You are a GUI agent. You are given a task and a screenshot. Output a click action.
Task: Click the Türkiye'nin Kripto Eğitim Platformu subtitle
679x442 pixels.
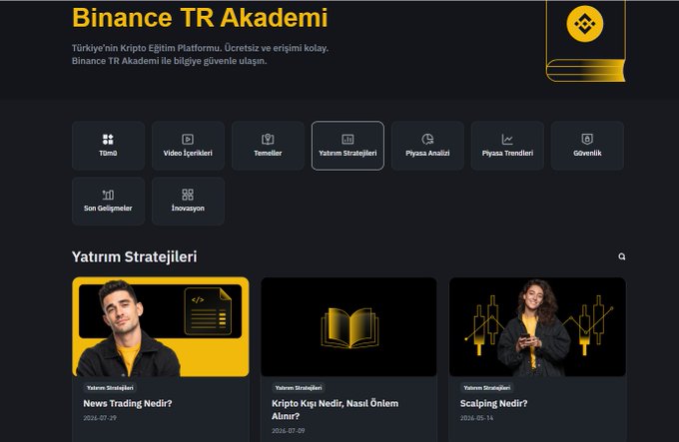click(x=200, y=55)
